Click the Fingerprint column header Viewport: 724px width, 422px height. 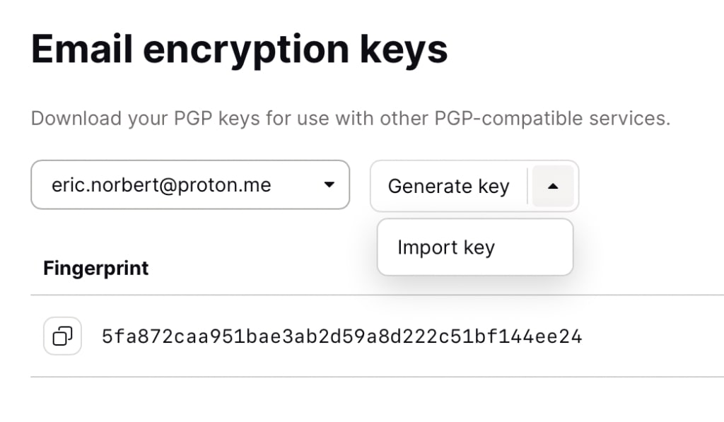pos(95,268)
